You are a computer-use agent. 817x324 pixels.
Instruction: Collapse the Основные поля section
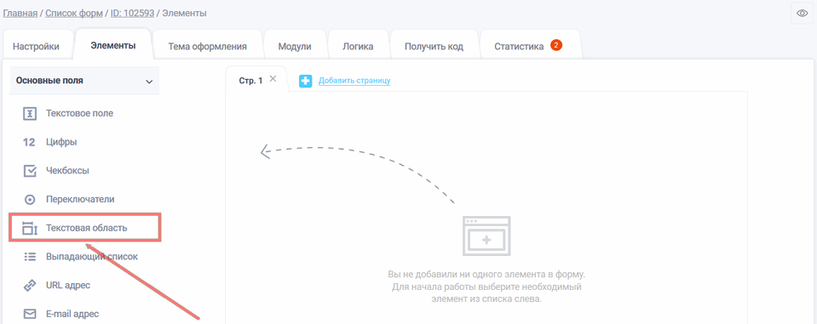[149, 82]
